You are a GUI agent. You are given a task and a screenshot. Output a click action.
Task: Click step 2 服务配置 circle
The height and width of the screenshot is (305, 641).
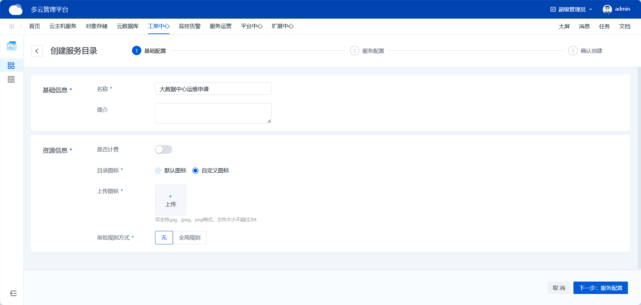pyautogui.click(x=355, y=51)
